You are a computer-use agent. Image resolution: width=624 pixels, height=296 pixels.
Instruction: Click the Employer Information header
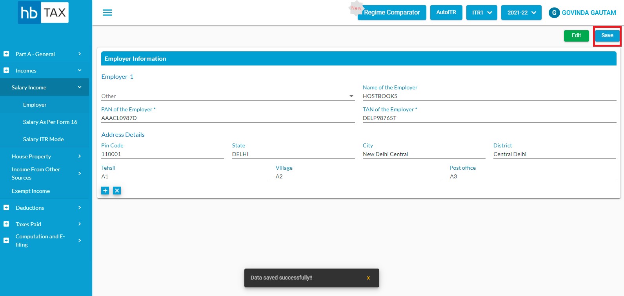(358, 58)
